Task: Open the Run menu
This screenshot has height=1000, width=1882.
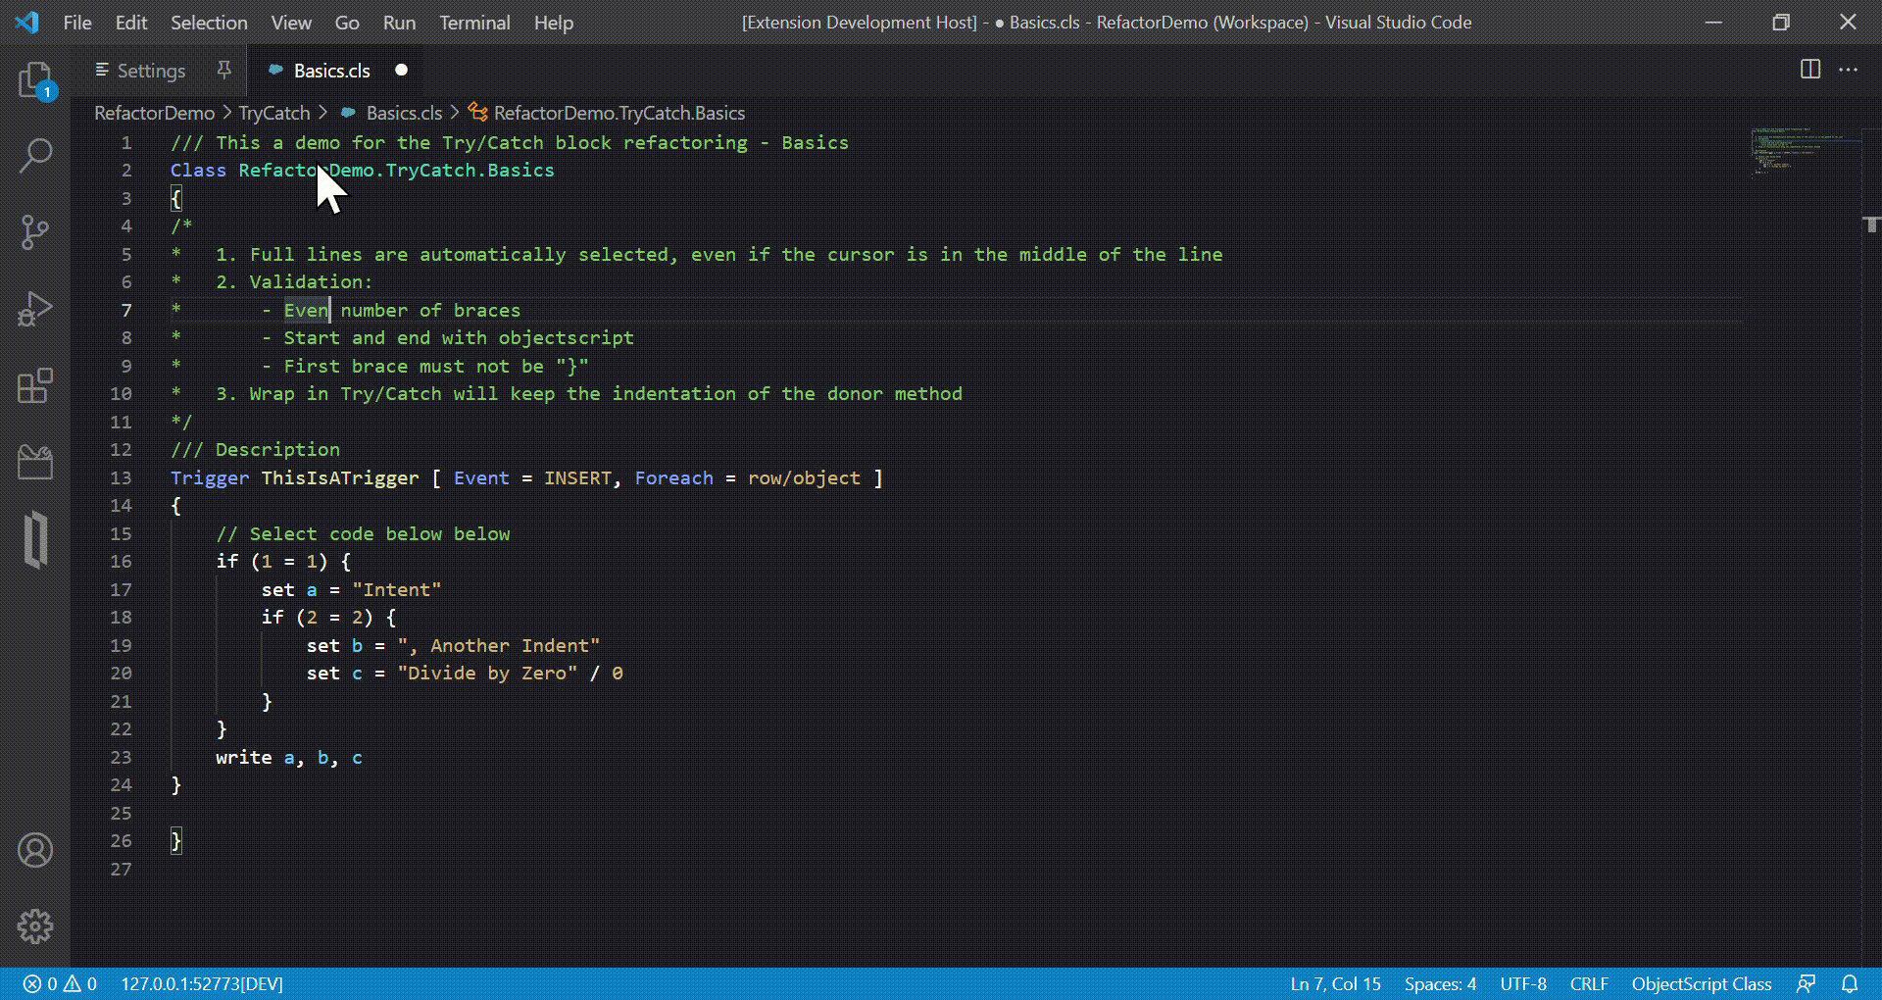Action: [x=399, y=22]
